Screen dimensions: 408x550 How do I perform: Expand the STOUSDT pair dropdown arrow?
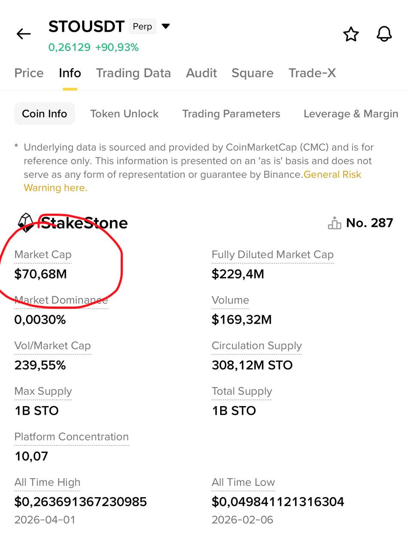166,27
